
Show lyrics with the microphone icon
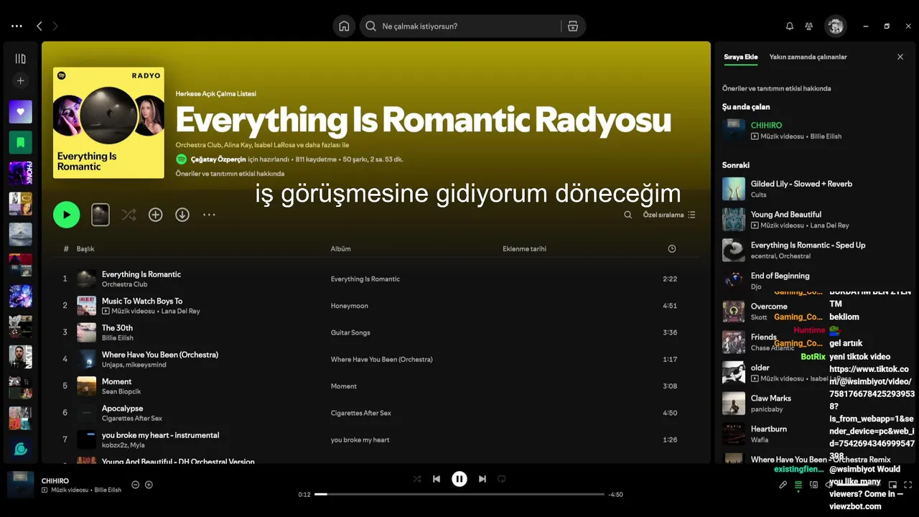(x=783, y=485)
